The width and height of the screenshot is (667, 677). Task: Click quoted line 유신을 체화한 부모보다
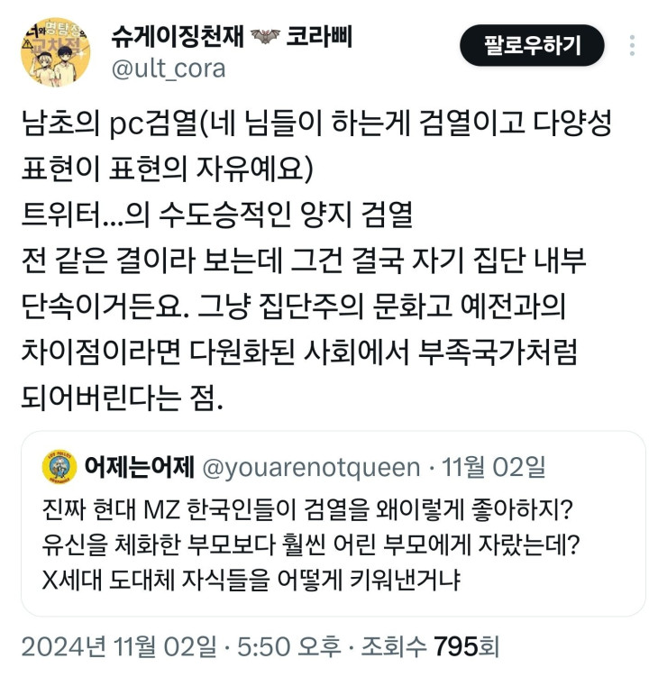311,544
